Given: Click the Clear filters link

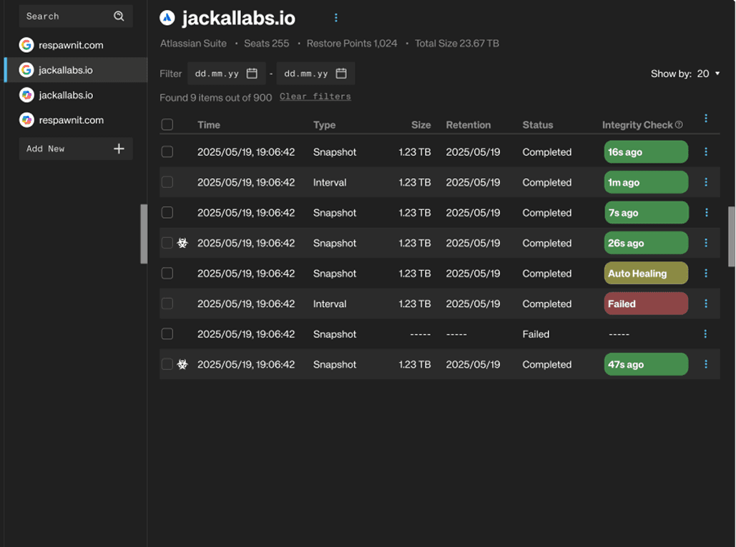Looking at the screenshot, I should pyautogui.click(x=315, y=97).
